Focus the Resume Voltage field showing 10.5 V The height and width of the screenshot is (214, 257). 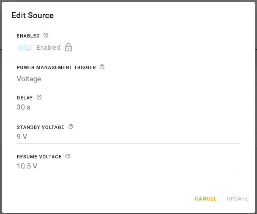click(x=127, y=166)
